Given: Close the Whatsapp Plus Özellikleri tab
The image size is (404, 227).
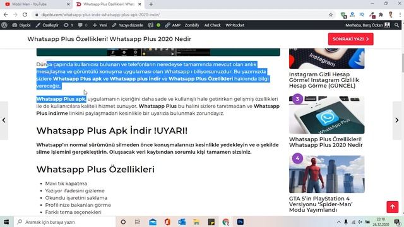Looking at the screenshot, I should pos(140,4).
